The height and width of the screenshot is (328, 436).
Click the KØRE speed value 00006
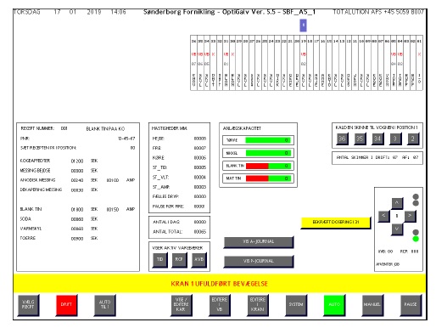click(x=200, y=158)
